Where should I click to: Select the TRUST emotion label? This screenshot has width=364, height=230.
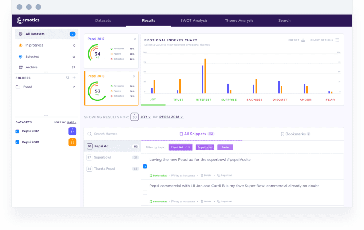pyautogui.click(x=178, y=100)
